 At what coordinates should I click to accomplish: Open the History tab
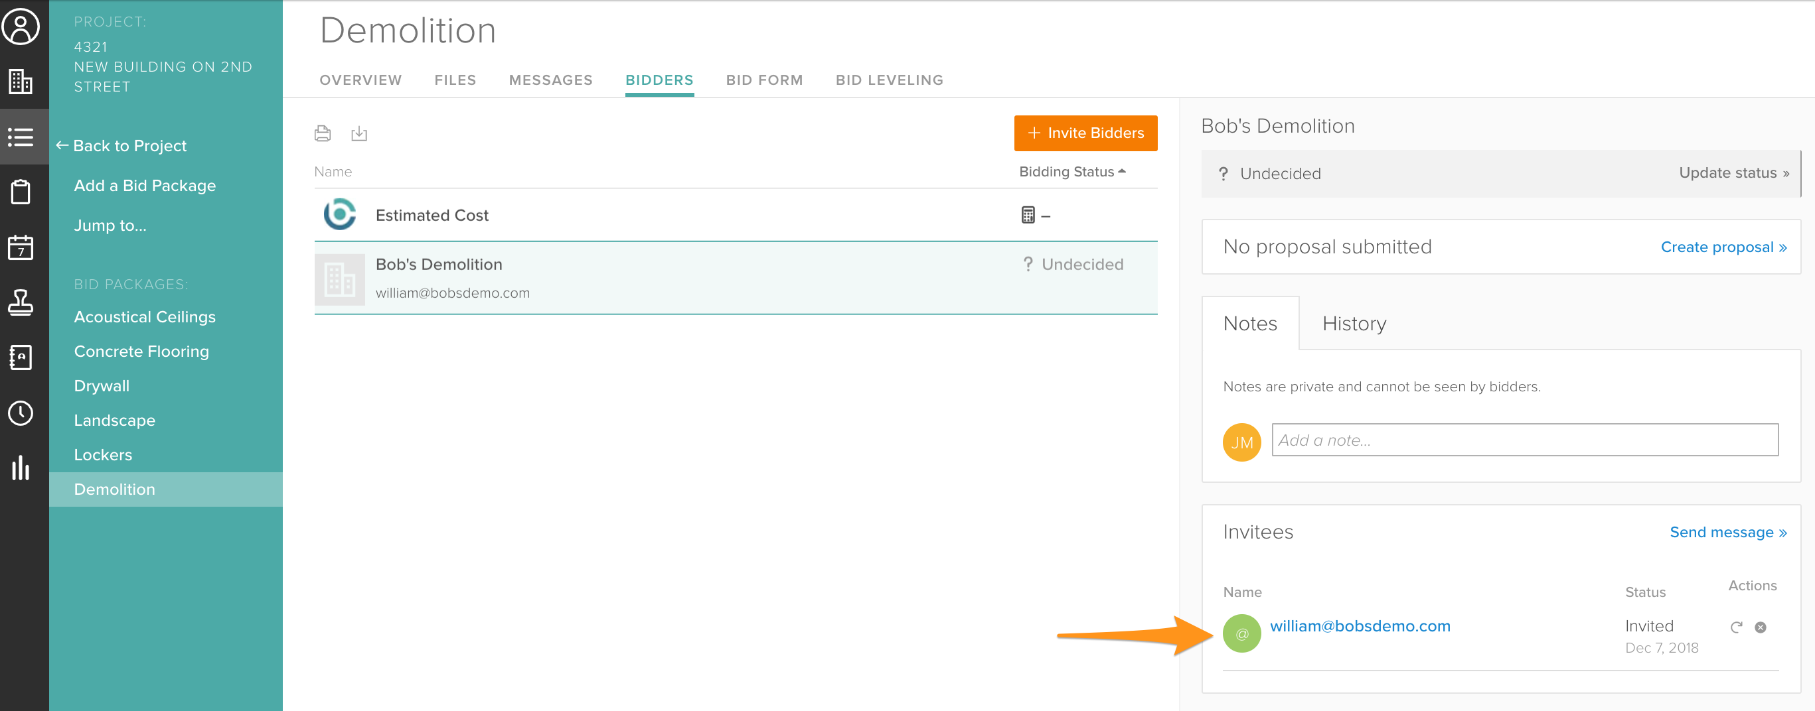(1354, 324)
